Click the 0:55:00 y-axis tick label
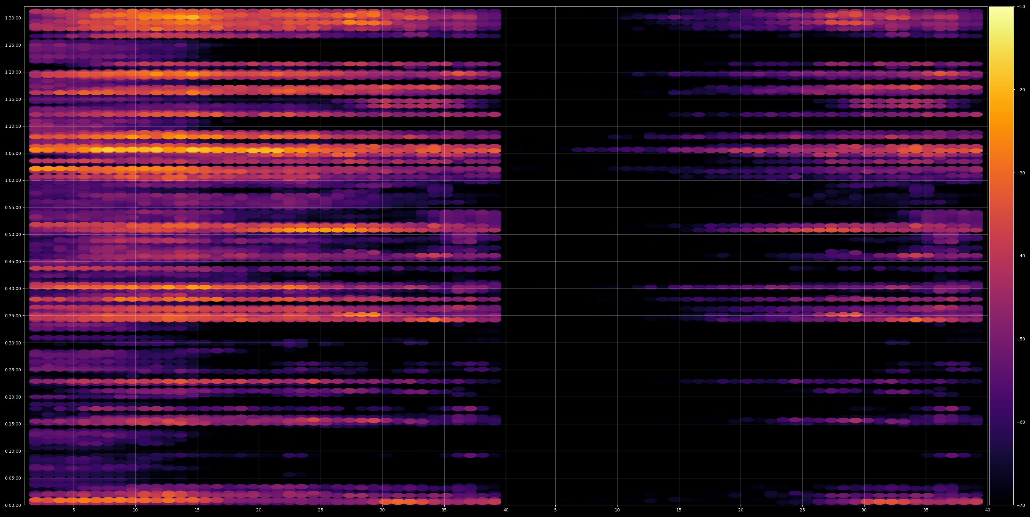 (12, 207)
